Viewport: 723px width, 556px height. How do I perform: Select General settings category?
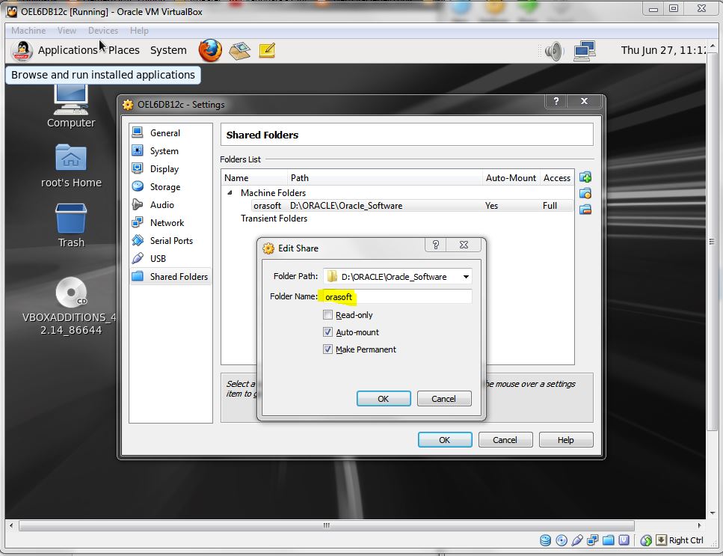point(170,133)
